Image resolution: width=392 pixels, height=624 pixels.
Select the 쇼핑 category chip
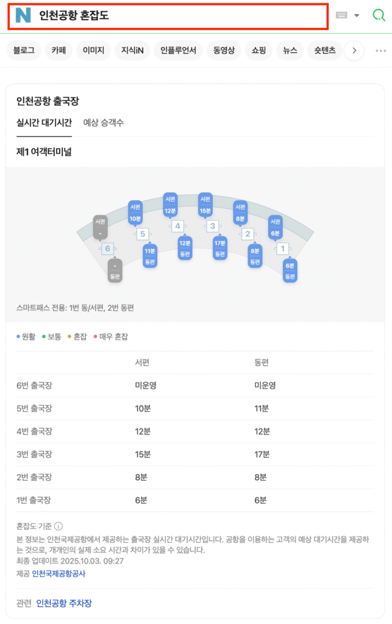click(258, 51)
